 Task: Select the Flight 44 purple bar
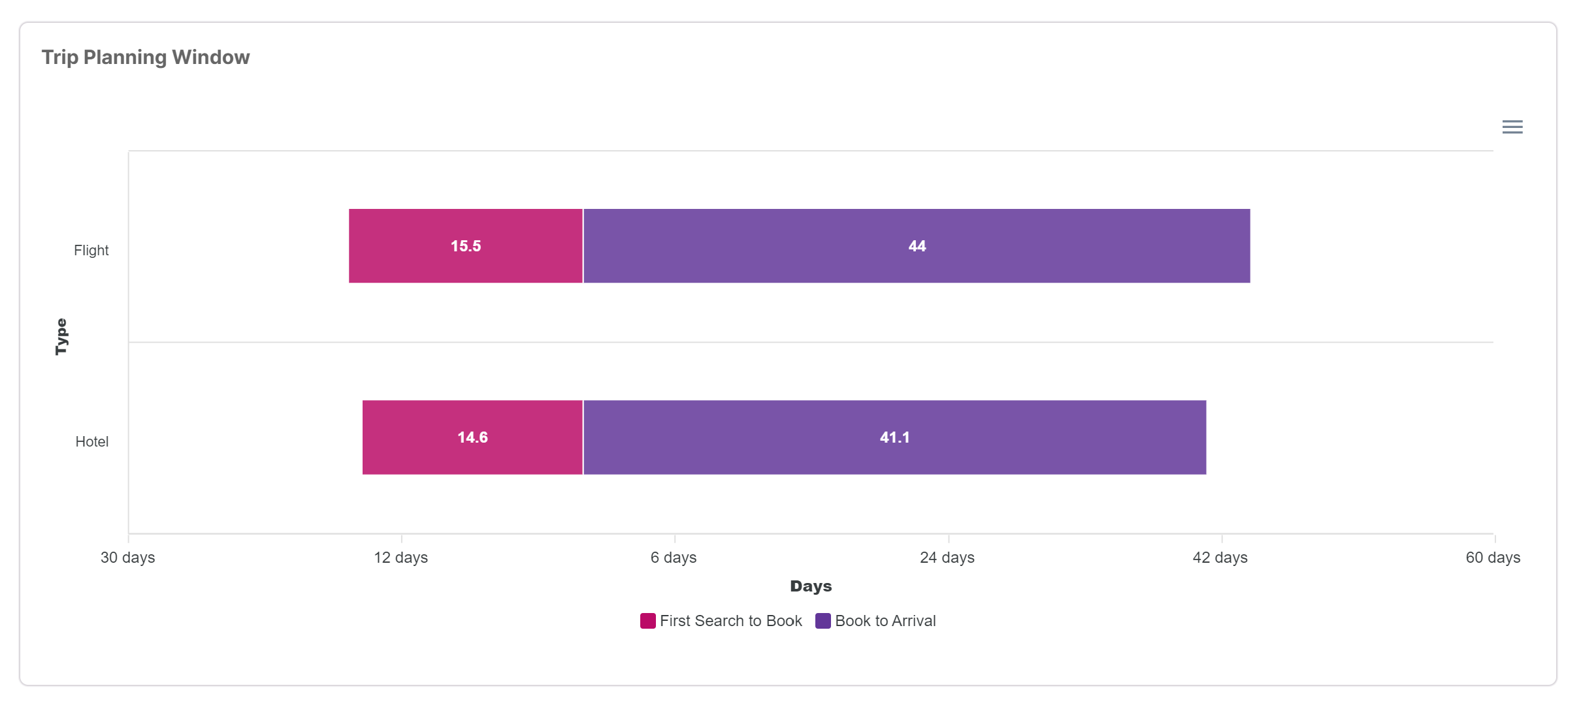tap(917, 246)
